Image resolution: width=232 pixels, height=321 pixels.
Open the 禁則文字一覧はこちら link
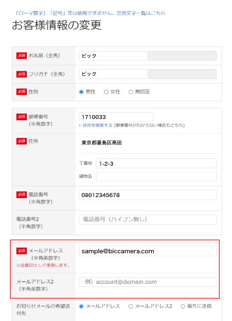[141, 13]
